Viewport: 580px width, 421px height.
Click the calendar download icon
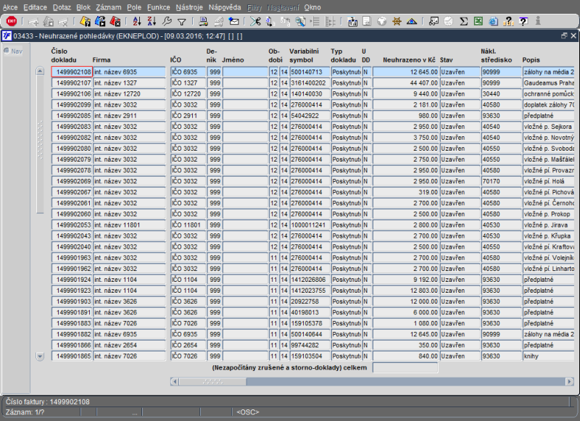click(352, 22)
